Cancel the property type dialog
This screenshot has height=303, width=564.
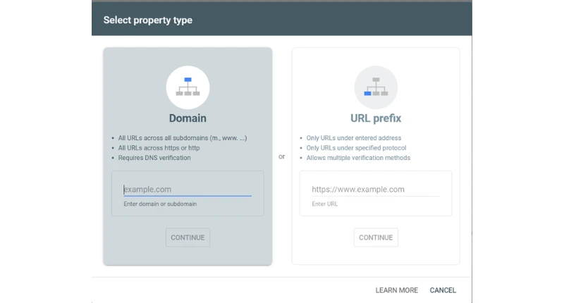pyautogui.click(x=443, y=290)
